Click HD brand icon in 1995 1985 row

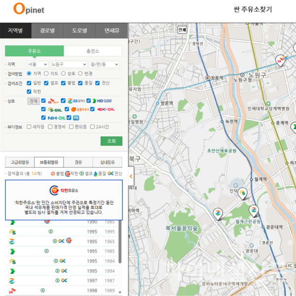[x=12, y=251]
